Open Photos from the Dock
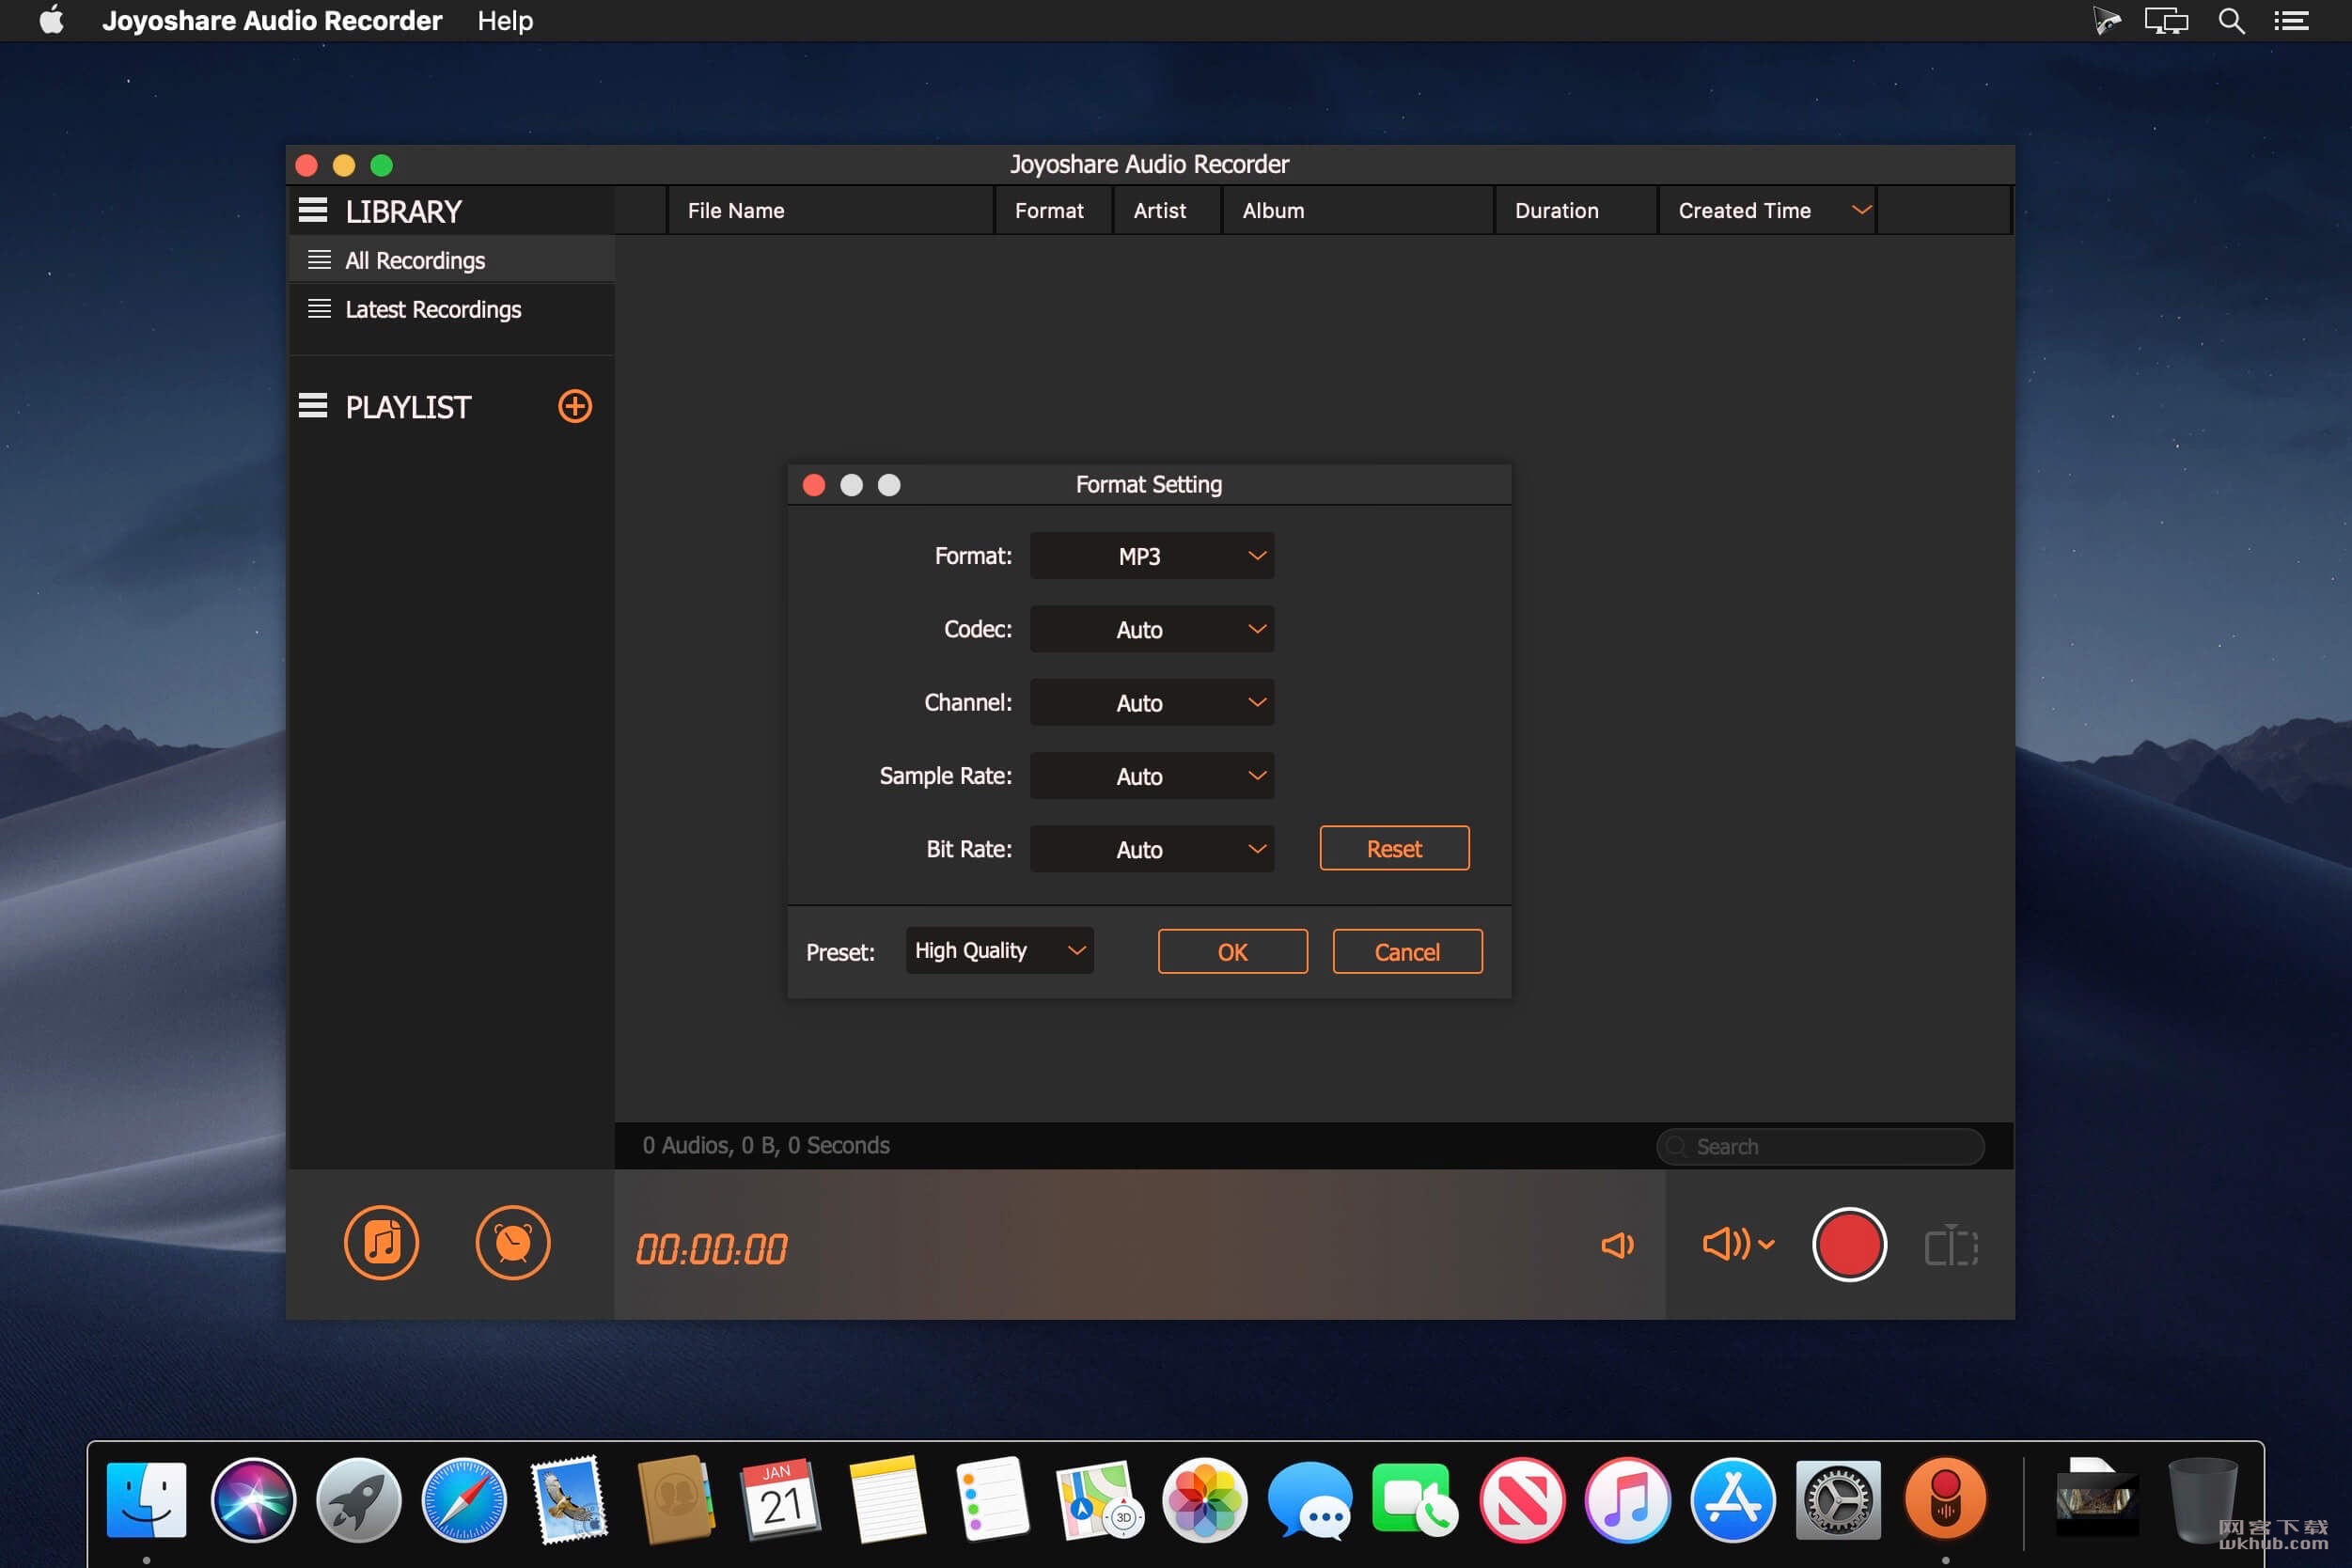Screen dimensions: 2352x1568 (1205, 1499)
